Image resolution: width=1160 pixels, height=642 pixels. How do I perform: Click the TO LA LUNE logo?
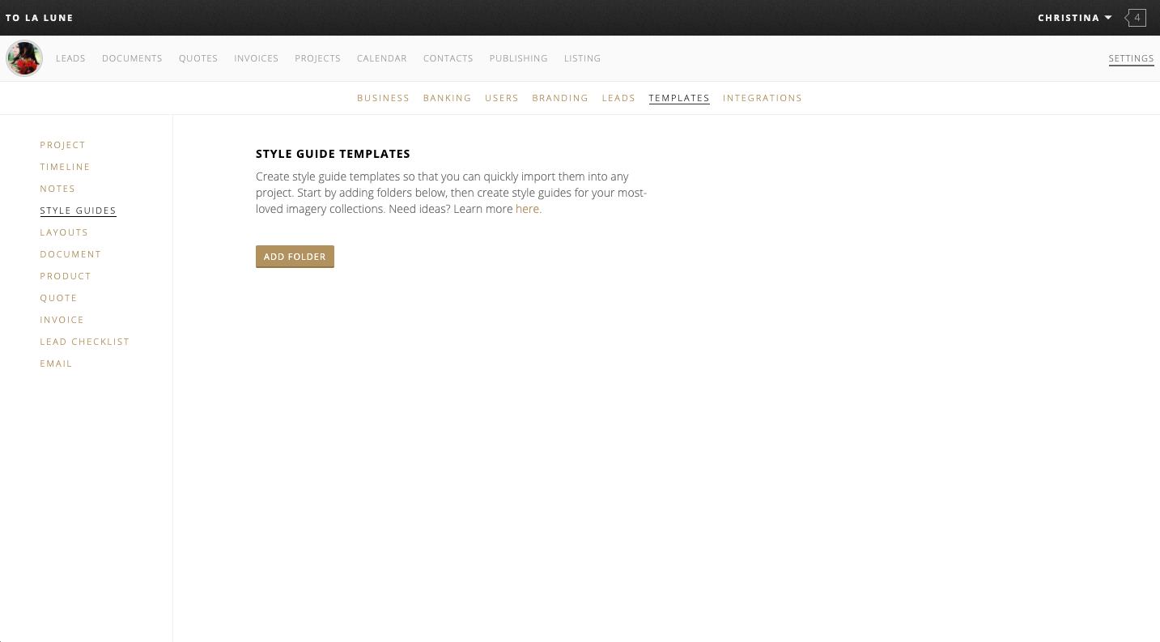(39, 17)
